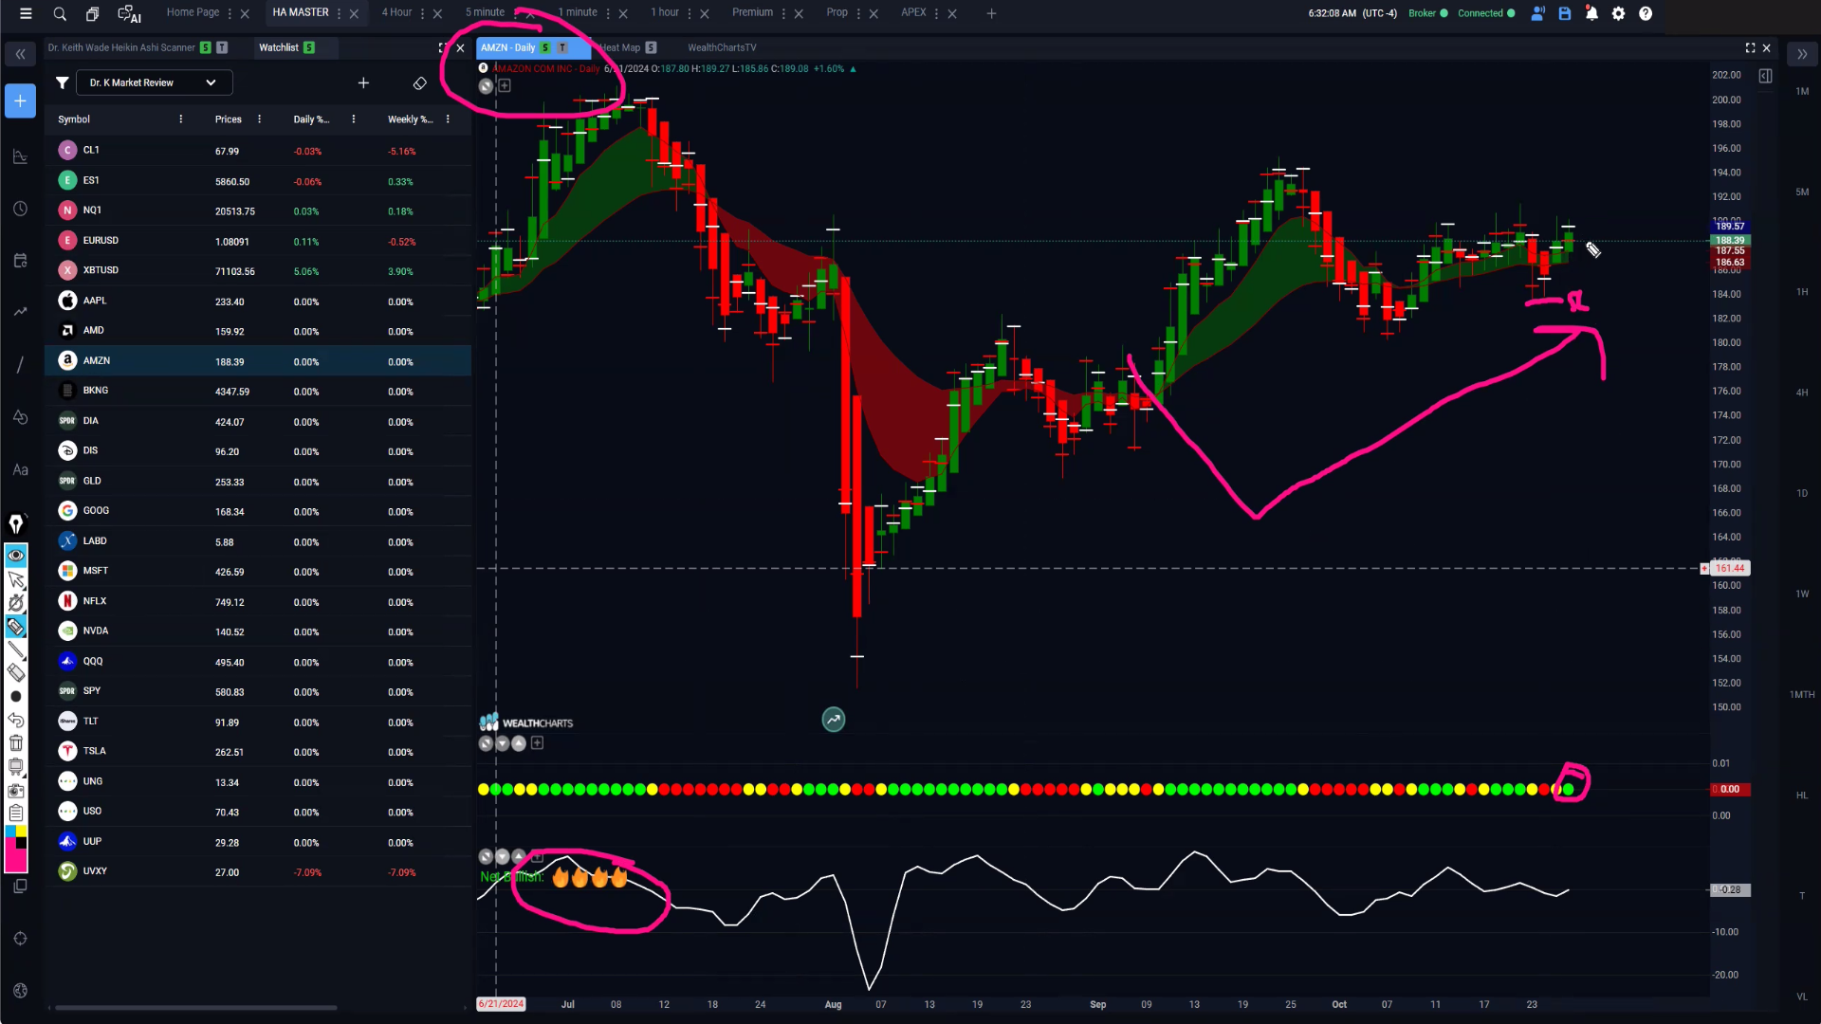The width and height of the screenshot is (1821, 1024).
Task: Toggle the T badge on AMZN Daily tab
Action: click(x=562, y=47)
